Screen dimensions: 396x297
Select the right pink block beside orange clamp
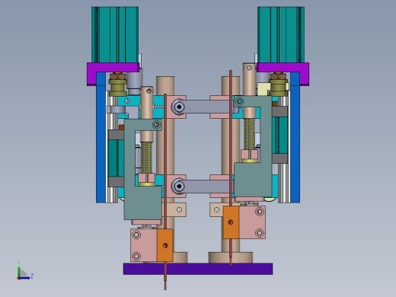point(252,222)
